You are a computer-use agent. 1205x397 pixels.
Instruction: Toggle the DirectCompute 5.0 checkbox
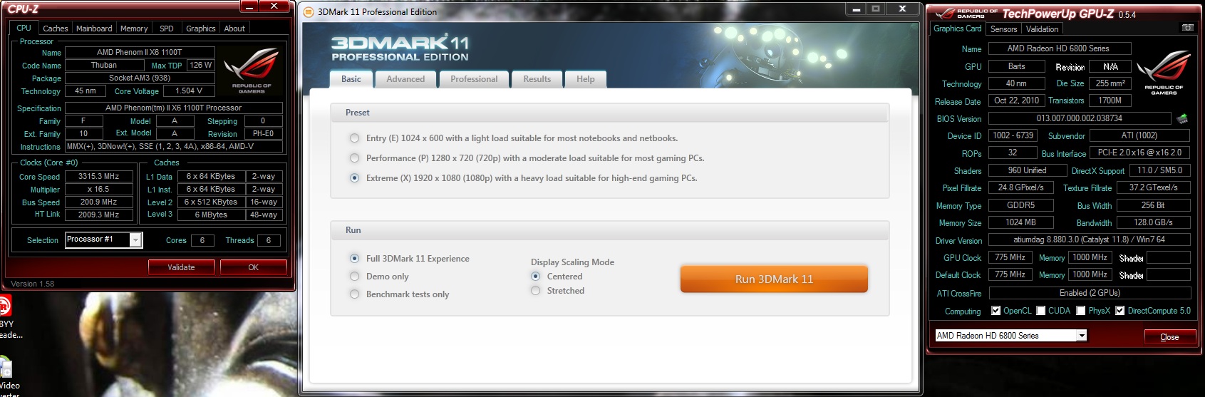(x=1120, y=311)
